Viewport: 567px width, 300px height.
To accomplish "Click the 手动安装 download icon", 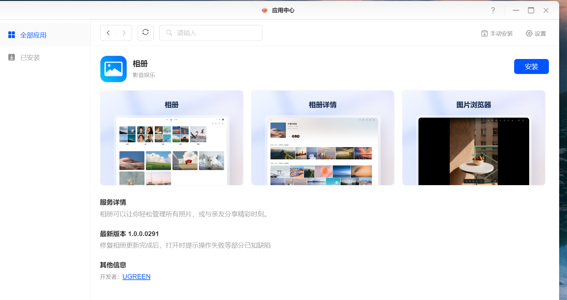I will point(484,33).
